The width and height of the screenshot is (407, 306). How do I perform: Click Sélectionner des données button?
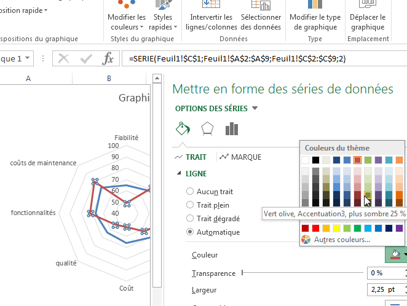click(261, 22)
